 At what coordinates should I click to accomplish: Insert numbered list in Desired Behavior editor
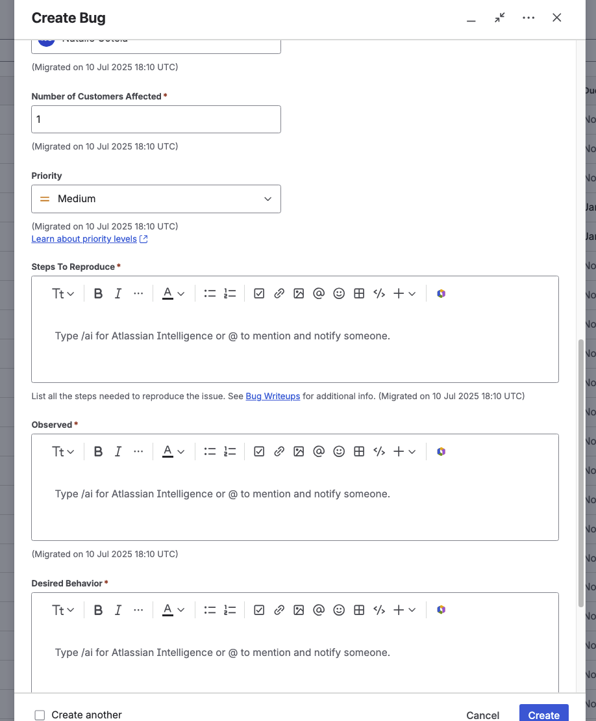(x=230, y=610)
